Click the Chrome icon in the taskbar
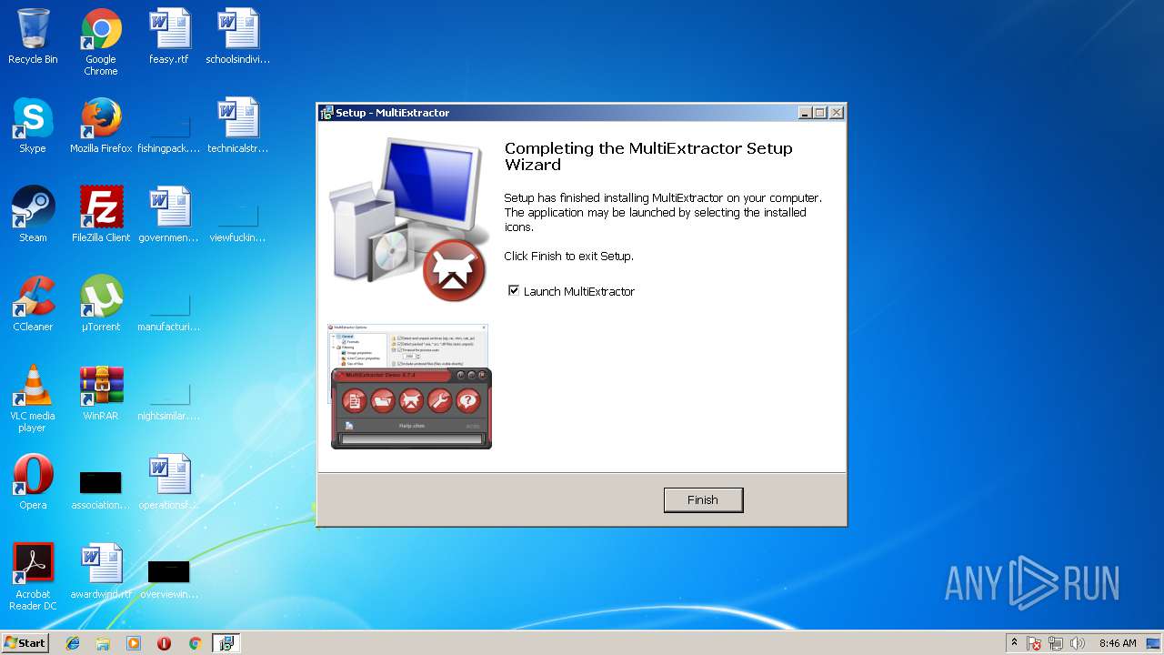Viewport: 1164px width, 655px height. coord(195,643)
